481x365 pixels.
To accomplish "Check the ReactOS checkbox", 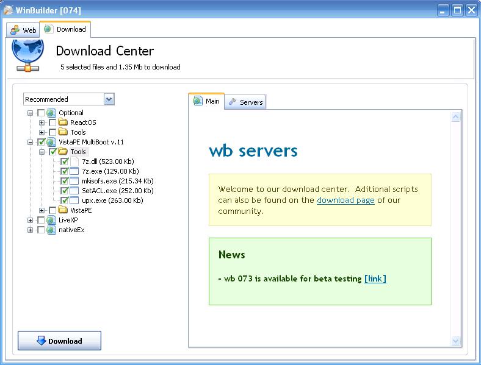I will point(52,122).
